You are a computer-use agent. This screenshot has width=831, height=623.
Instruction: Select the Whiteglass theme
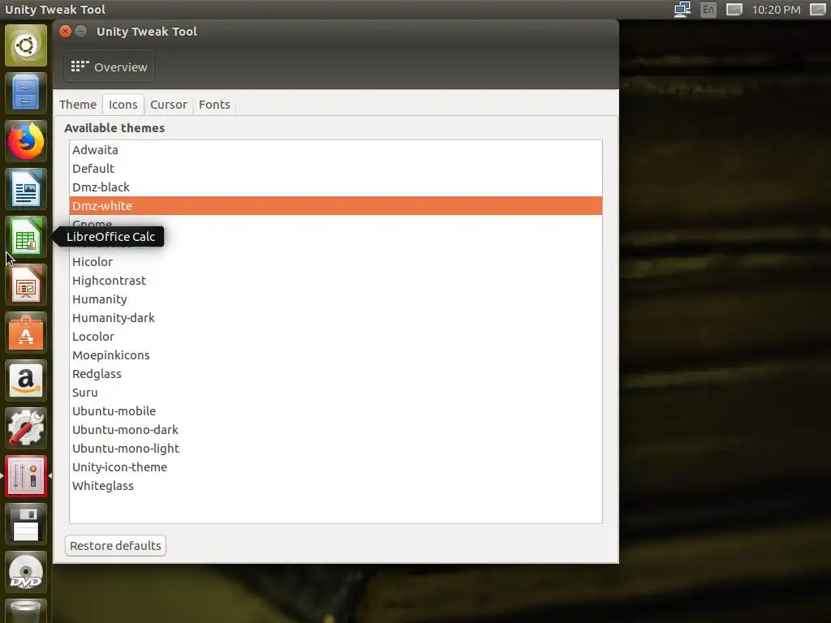point(336,486)
